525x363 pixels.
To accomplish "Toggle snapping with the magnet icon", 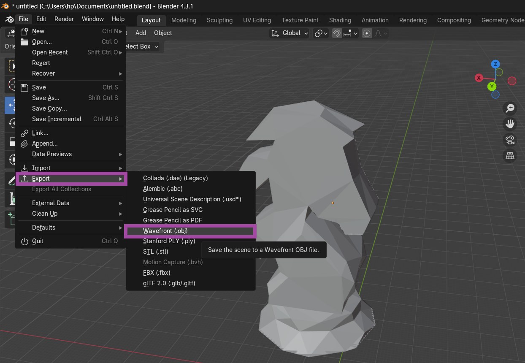I will [x=337, y=33].
